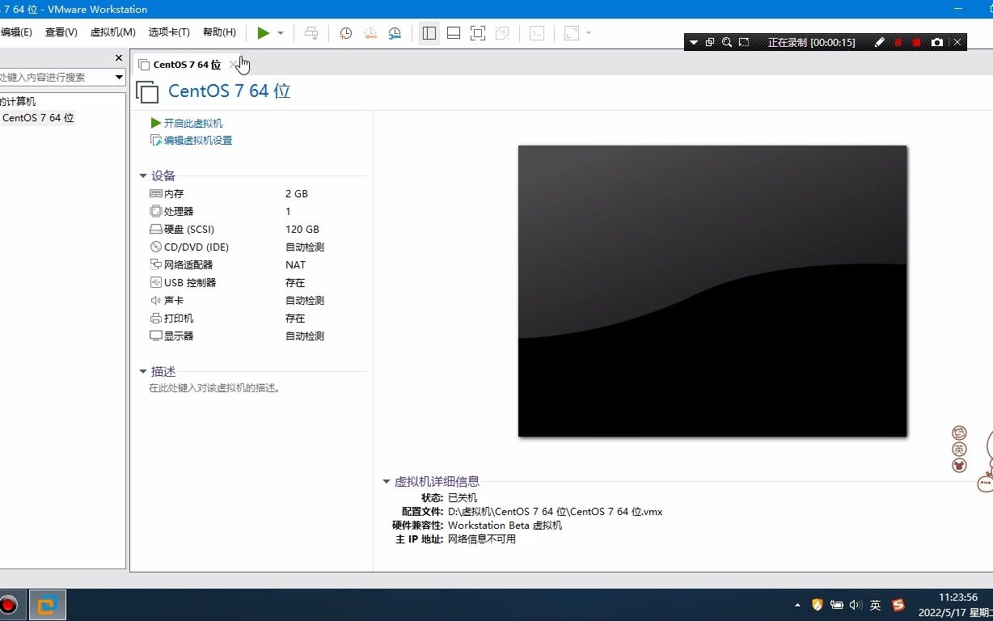Collapse the 虚拟机详细信息 section
Viewport: 993px width, 621px height.
[387, 481]
